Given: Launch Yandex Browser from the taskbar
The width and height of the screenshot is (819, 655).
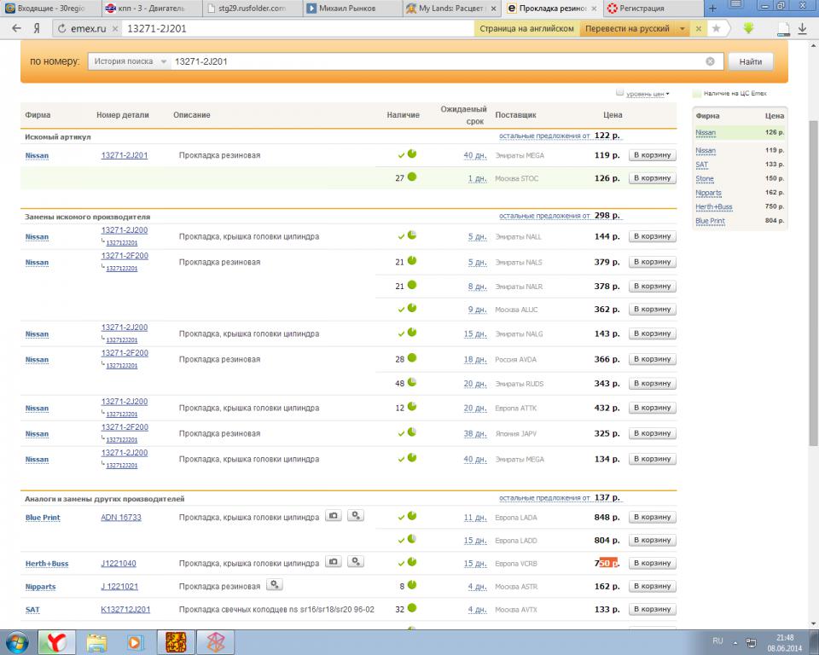Looking at the screenshot, I should tap(55, 642).
